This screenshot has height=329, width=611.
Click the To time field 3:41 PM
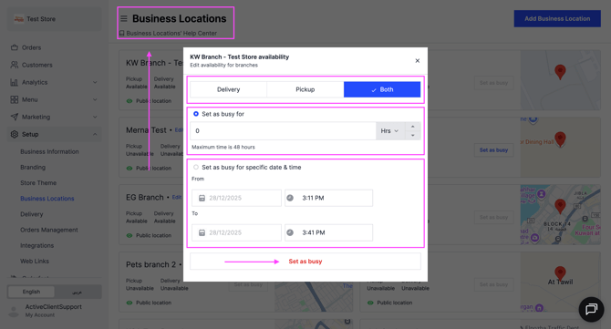pyautogui.click(x=328, y=232)
